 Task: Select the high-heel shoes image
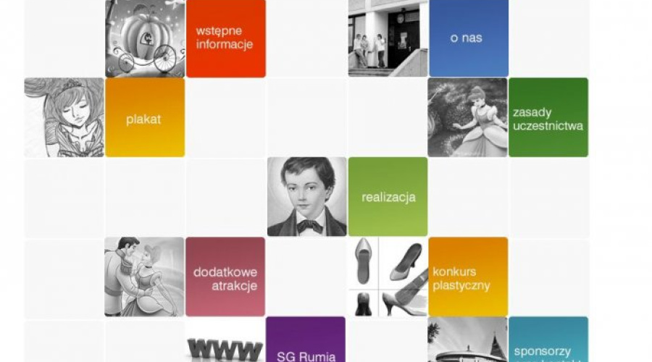coord(388,277)
